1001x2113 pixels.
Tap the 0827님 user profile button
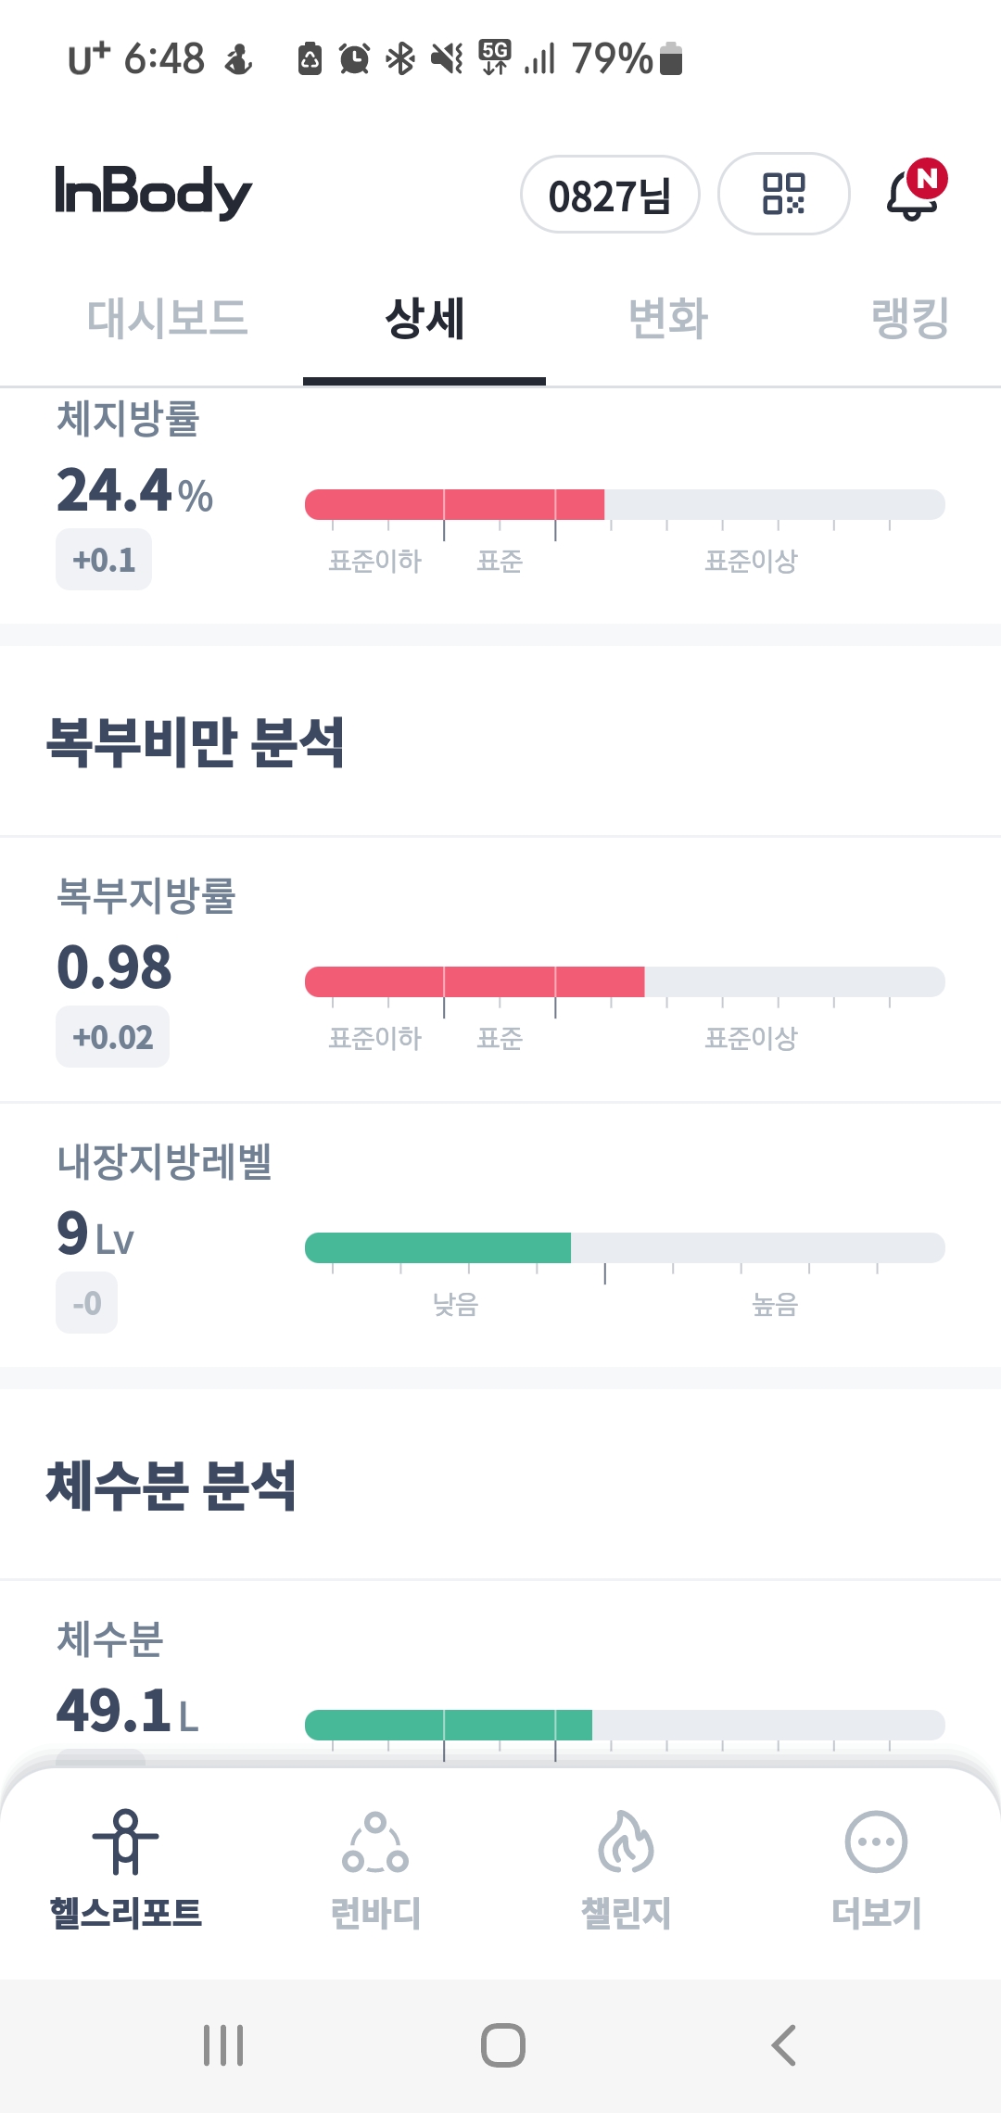tap(610, 195)
